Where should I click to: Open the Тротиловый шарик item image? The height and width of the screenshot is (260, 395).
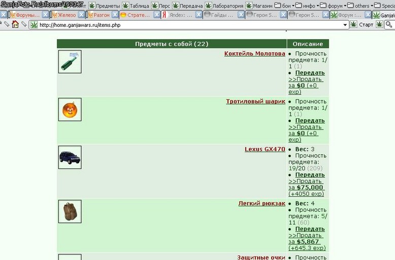(x=70, y=110)
